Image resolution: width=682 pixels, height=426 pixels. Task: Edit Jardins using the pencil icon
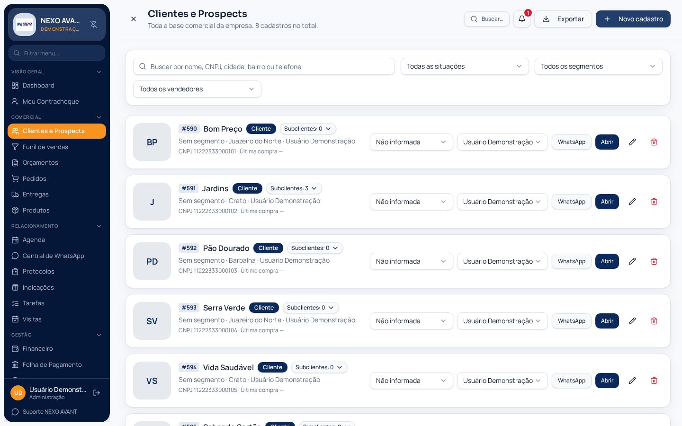[x=632, y=202]
